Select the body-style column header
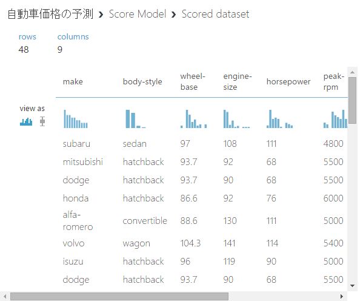Screen dimensions: 363x301 click(142, 82)
